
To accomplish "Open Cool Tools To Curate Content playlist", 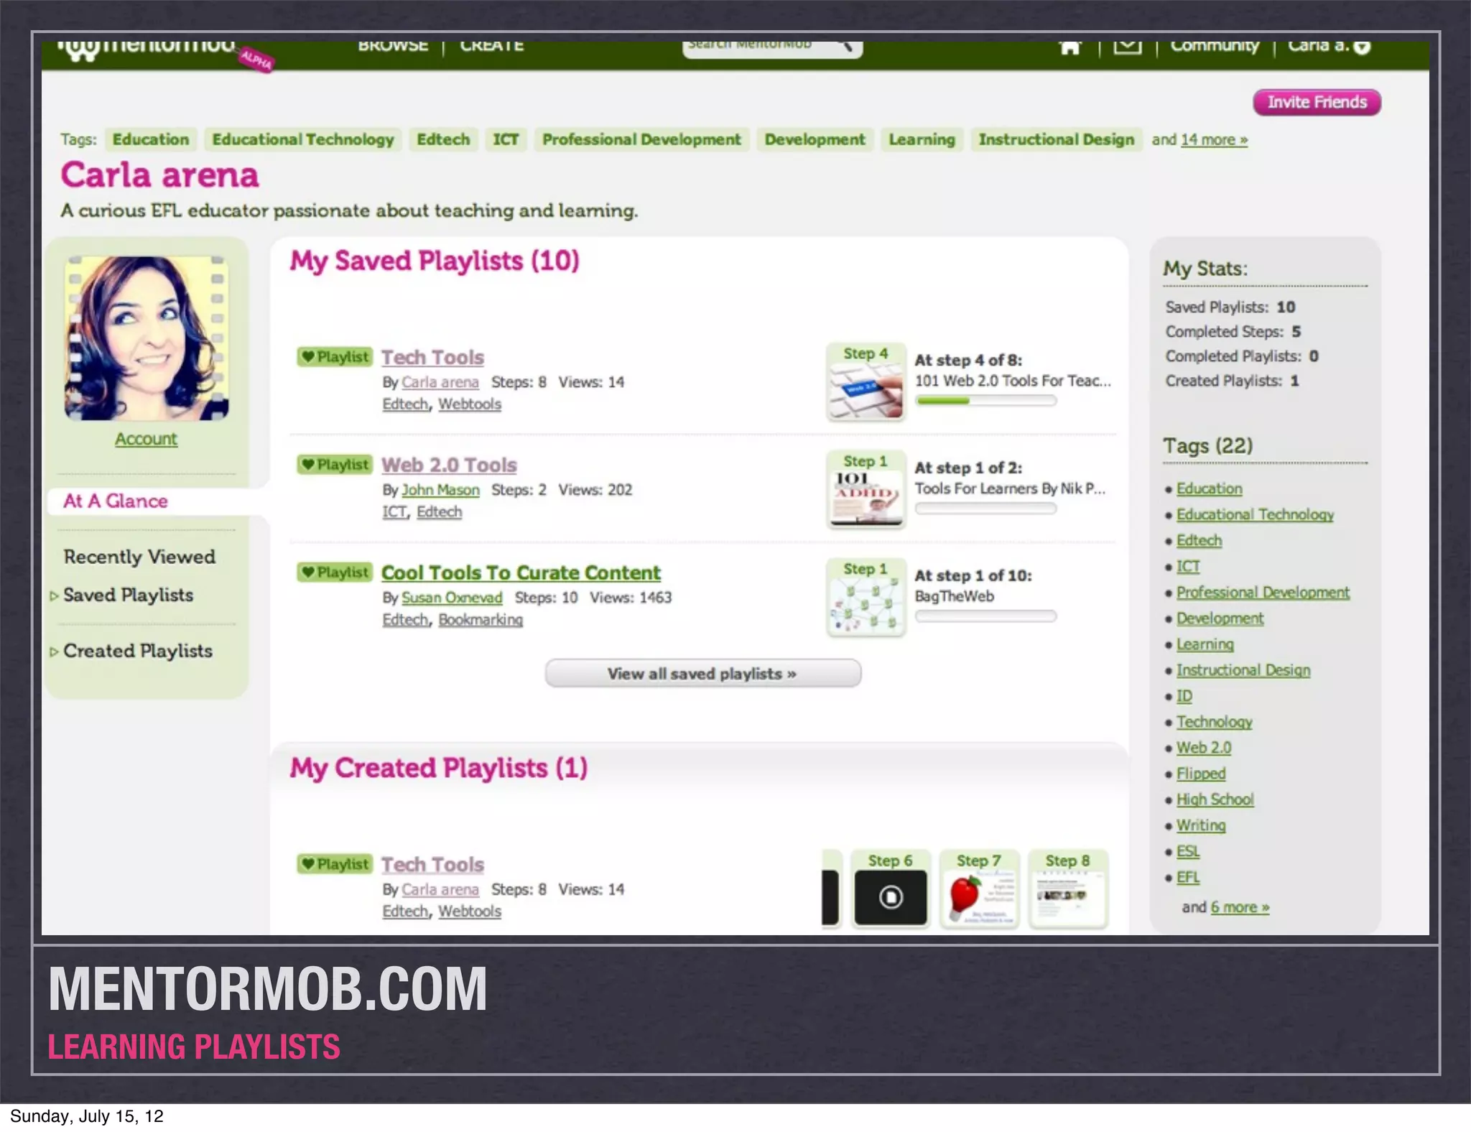I will click(521, 572).
